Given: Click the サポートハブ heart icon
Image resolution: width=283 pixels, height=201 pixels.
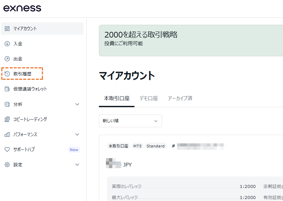Looking at the screenshot, I should point(7,149).
